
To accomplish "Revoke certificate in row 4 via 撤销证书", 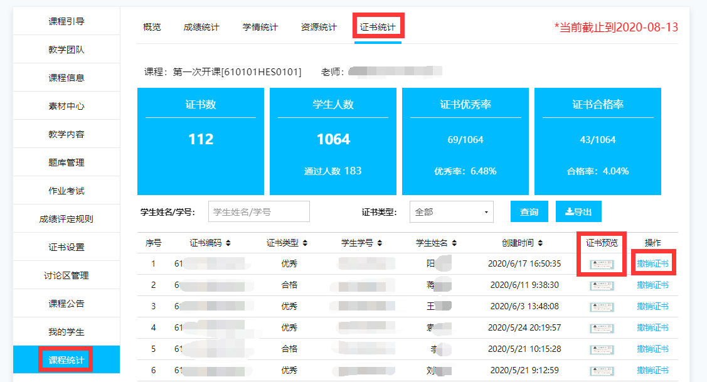I will 652,328.
